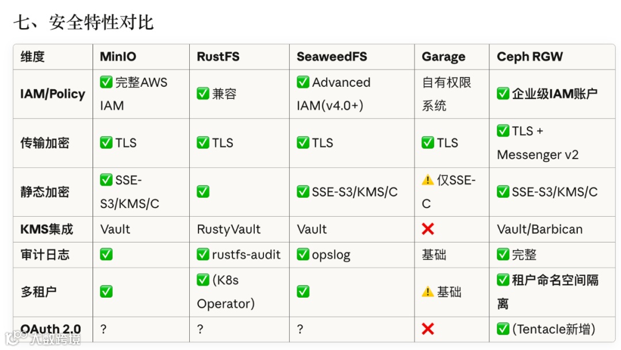Click the green checkmark in MinIO 多租户 cell
Viewport: 621px width, 350px height.
106,292
